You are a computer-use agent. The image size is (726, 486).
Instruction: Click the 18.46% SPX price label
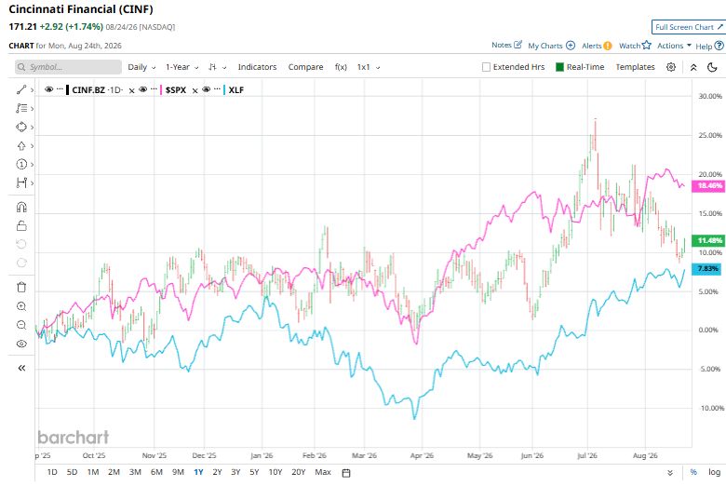pos(709,186)
